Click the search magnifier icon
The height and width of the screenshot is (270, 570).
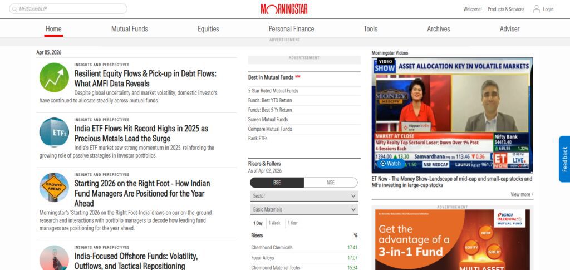14,9
